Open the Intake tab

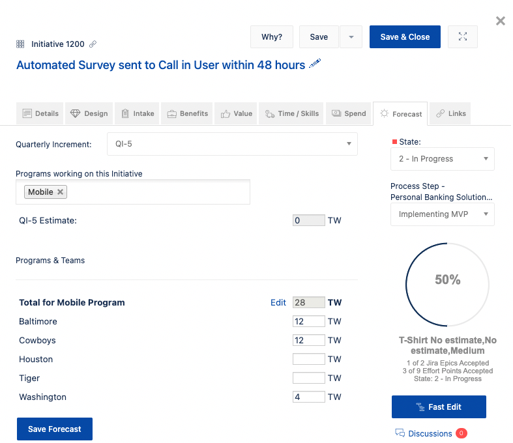pos(137,113)
